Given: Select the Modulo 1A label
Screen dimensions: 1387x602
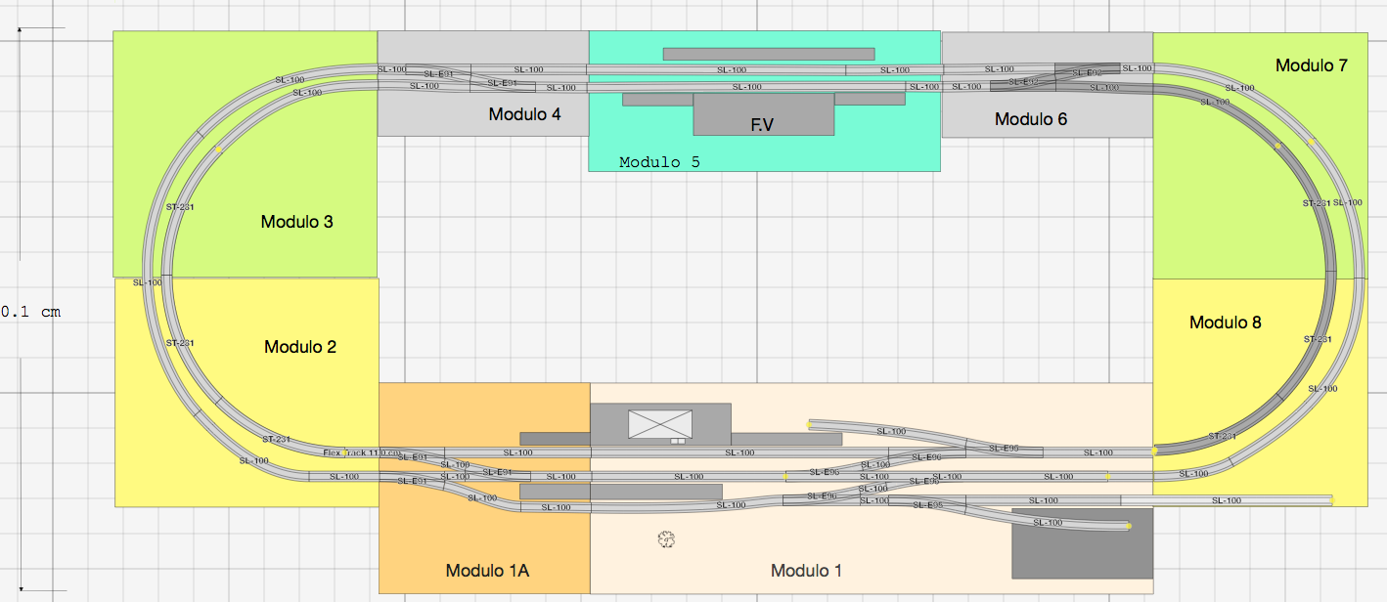Looking at the screenshot, I should pyautogui.click(x=487, y=571).
